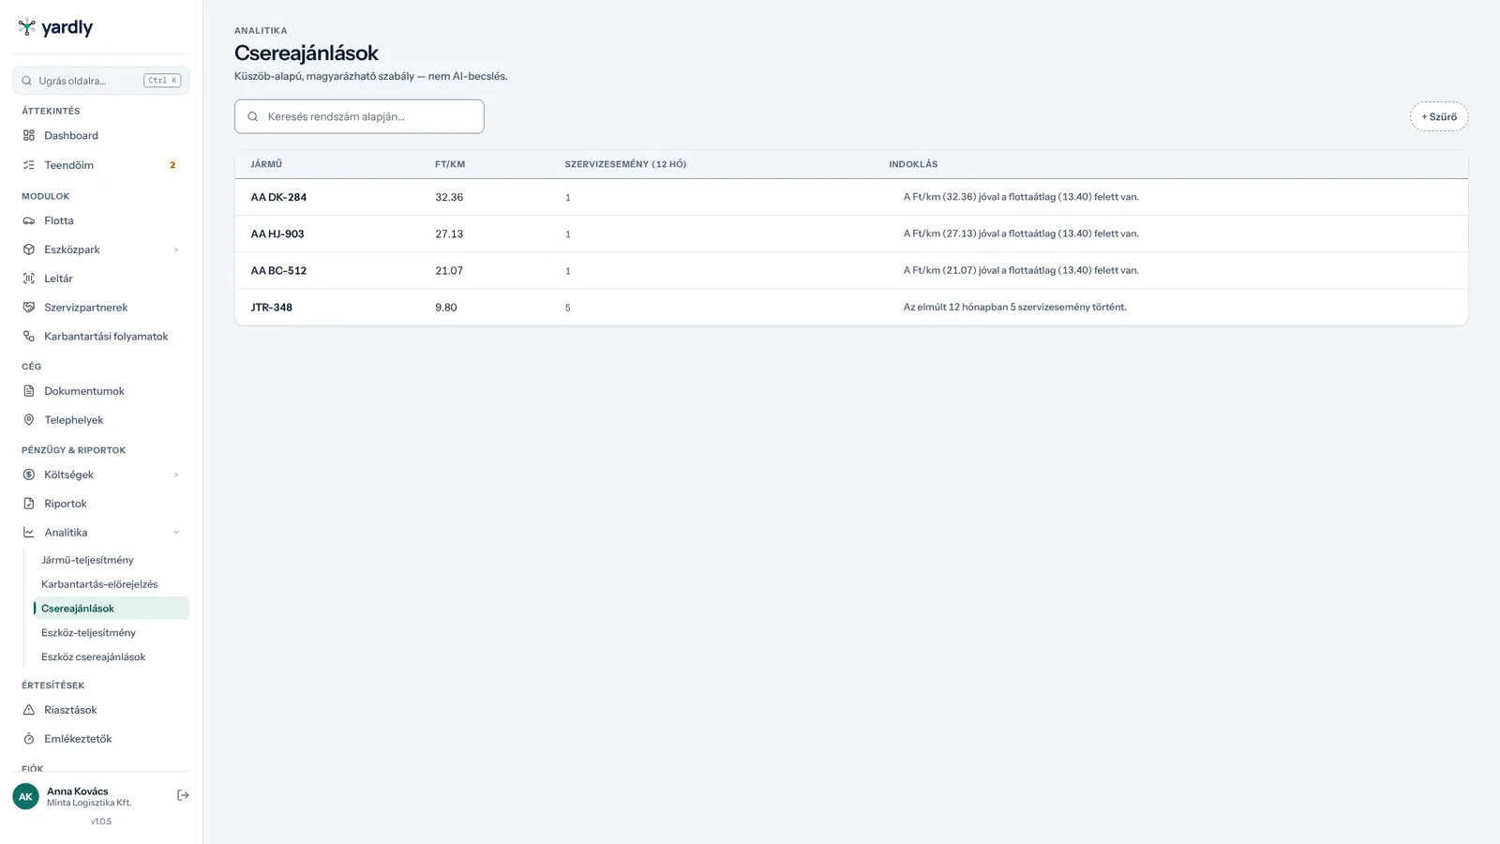Screen dimensions: 1500x844
Task: Open Dashboard grid icon
Action: [29, 135]
